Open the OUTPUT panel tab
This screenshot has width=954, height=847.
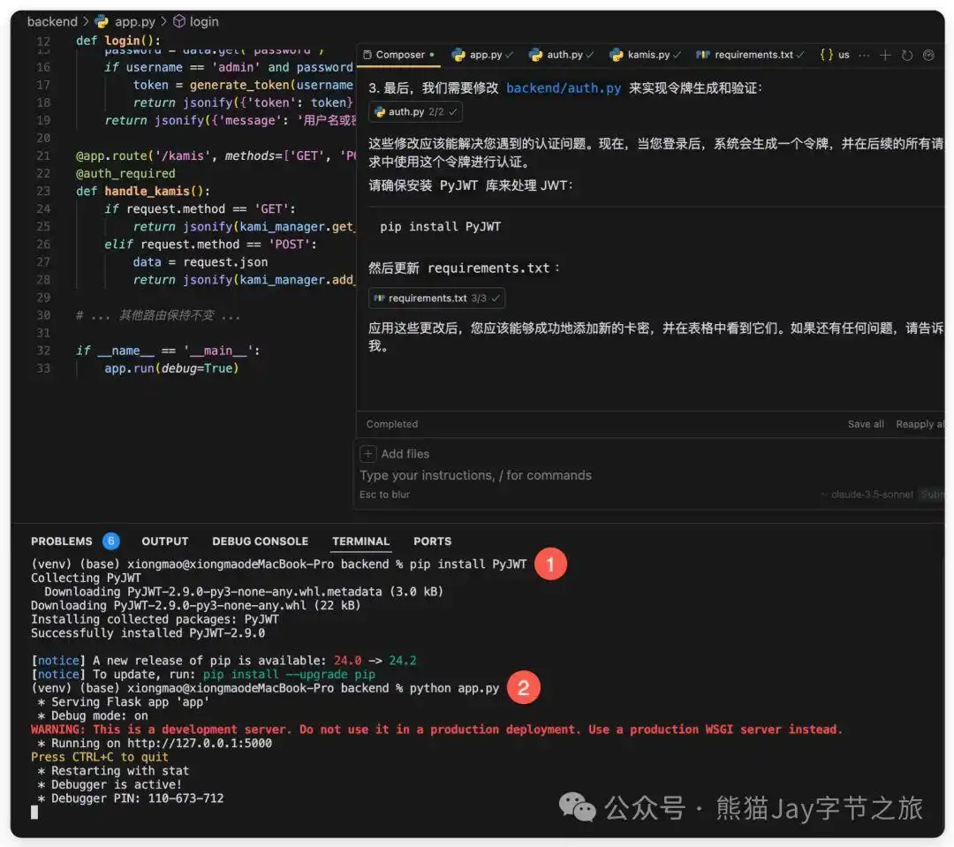pos(164,541)
